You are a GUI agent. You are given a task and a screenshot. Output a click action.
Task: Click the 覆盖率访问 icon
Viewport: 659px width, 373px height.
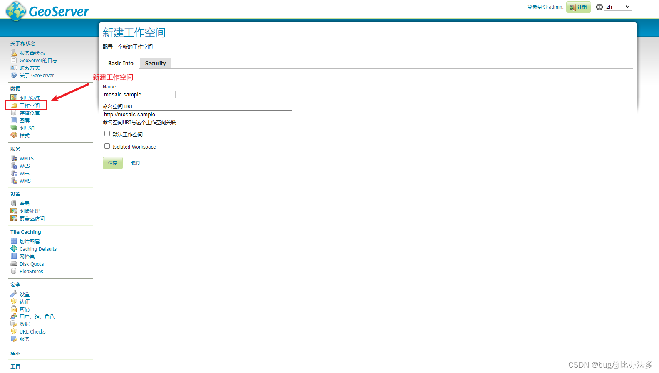[x=14, y=218]
